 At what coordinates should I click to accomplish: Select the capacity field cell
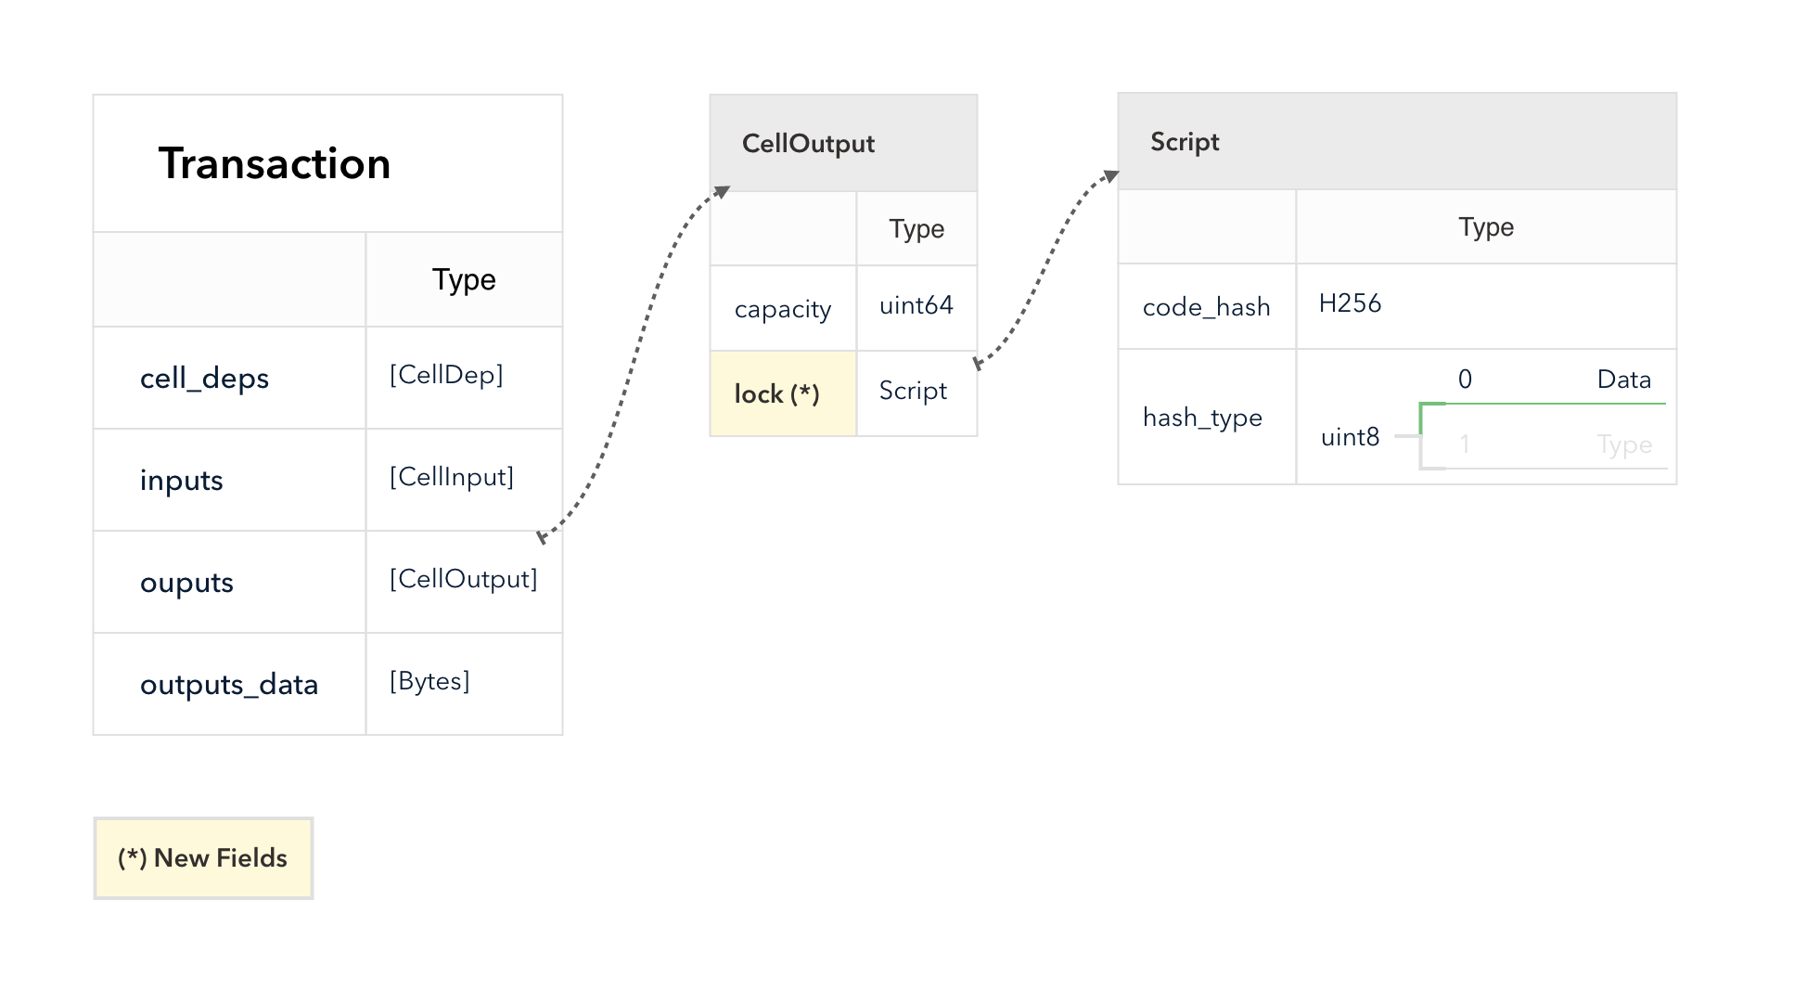pos(783,309)
